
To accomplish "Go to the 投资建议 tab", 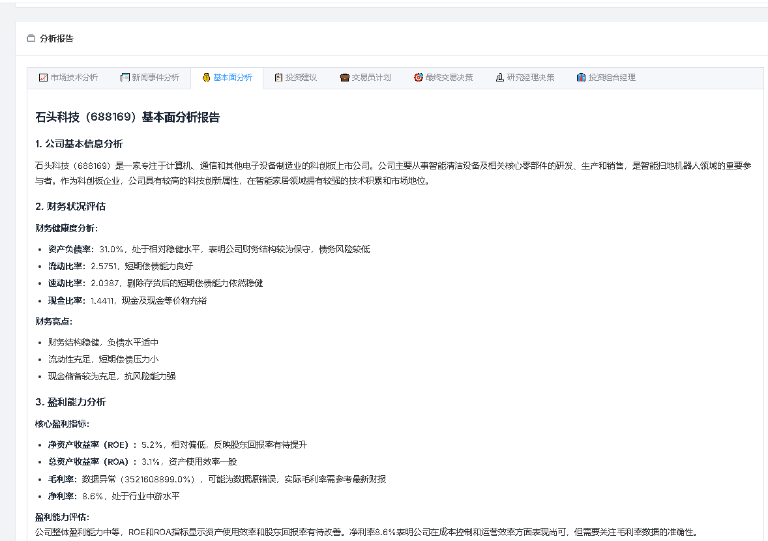I will pyautogui.click(x=295, y=78).
